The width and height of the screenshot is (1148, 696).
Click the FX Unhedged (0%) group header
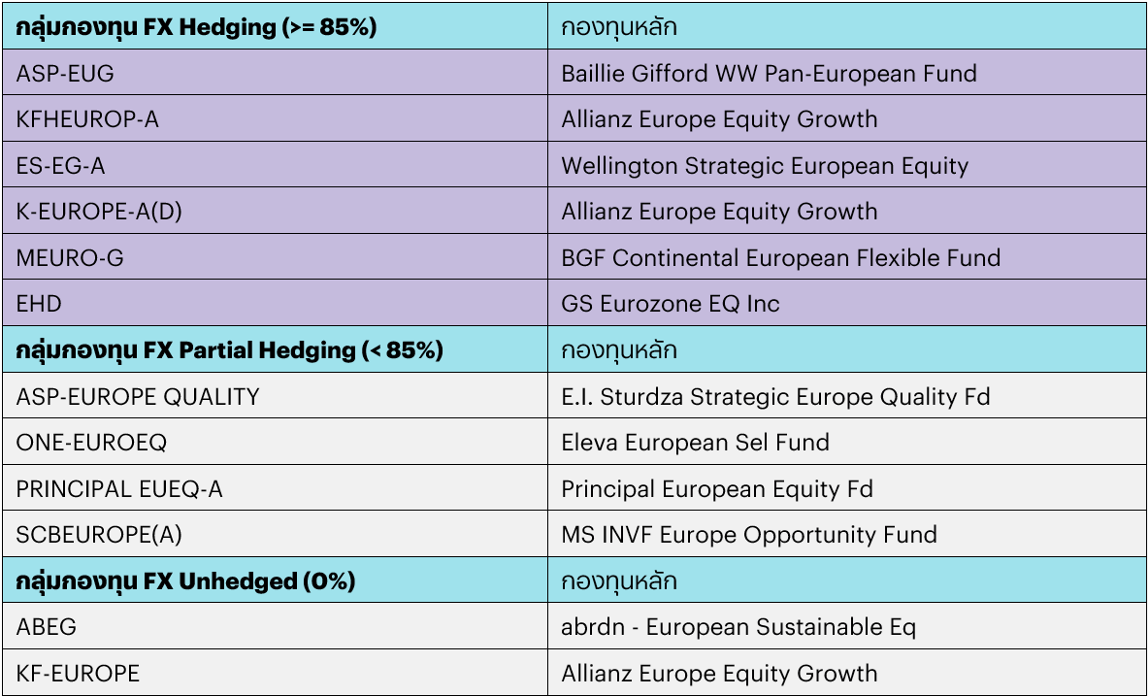185,581
